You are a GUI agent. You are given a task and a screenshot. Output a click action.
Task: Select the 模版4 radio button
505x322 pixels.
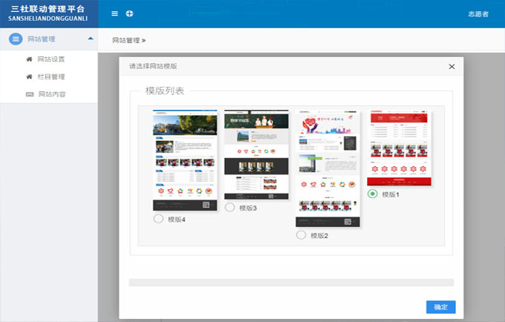pos(158,219)
